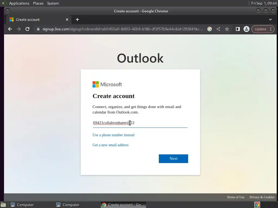The height and width of the screenshot is (208, 278).
Task: Open Chrome three-dot menu
Action: coord(271,29)
